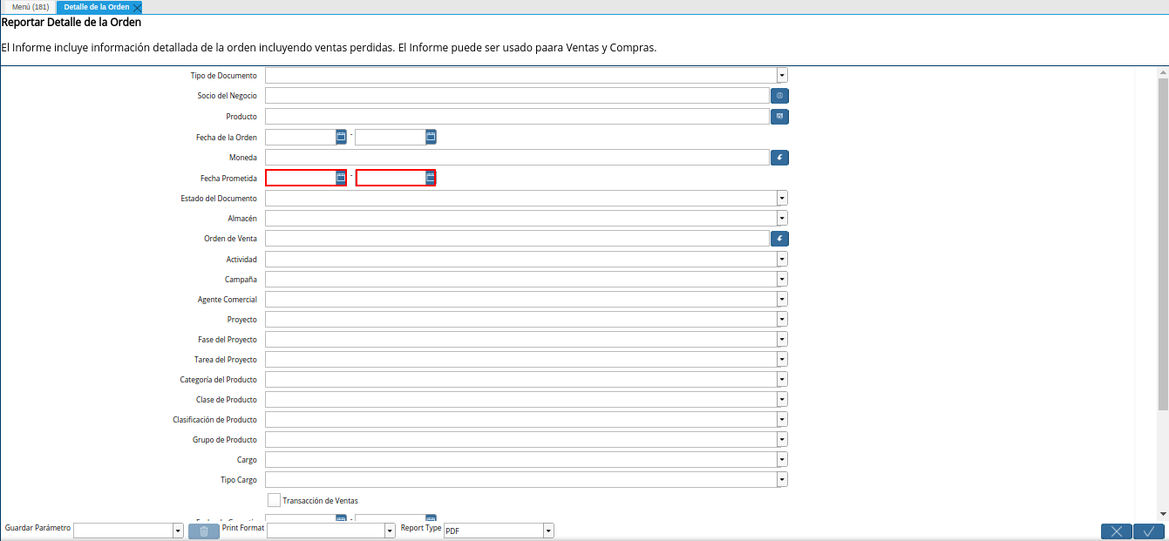Expand the Cargo dropdown
Screen dimensions: 1169x541
[782, 459]
